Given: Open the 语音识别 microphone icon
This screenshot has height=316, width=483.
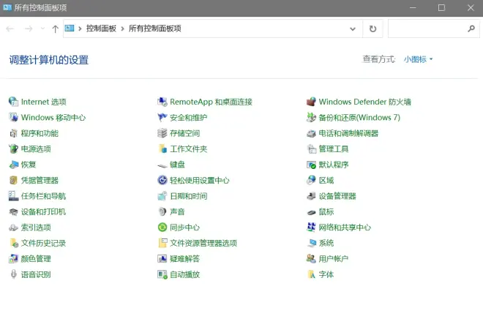Looking at the screenshot, I should [x=13, y=274].
